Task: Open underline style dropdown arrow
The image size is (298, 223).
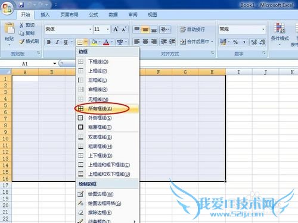Action: click(x=72, y=42)
